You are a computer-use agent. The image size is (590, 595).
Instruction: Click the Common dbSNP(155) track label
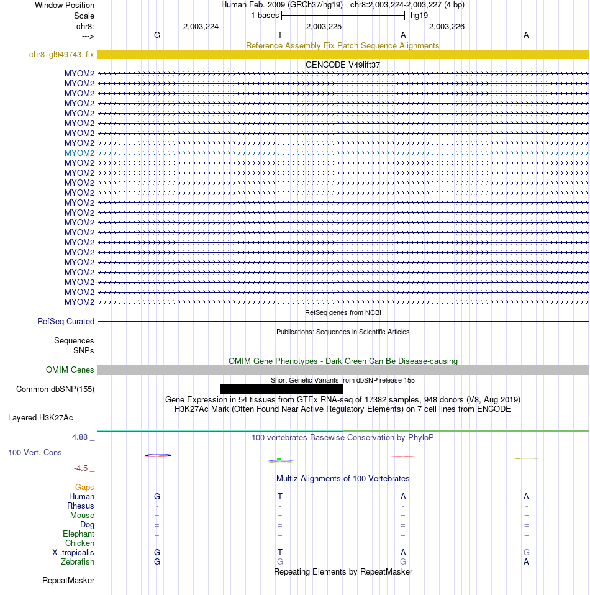click(x=55, y=389)
